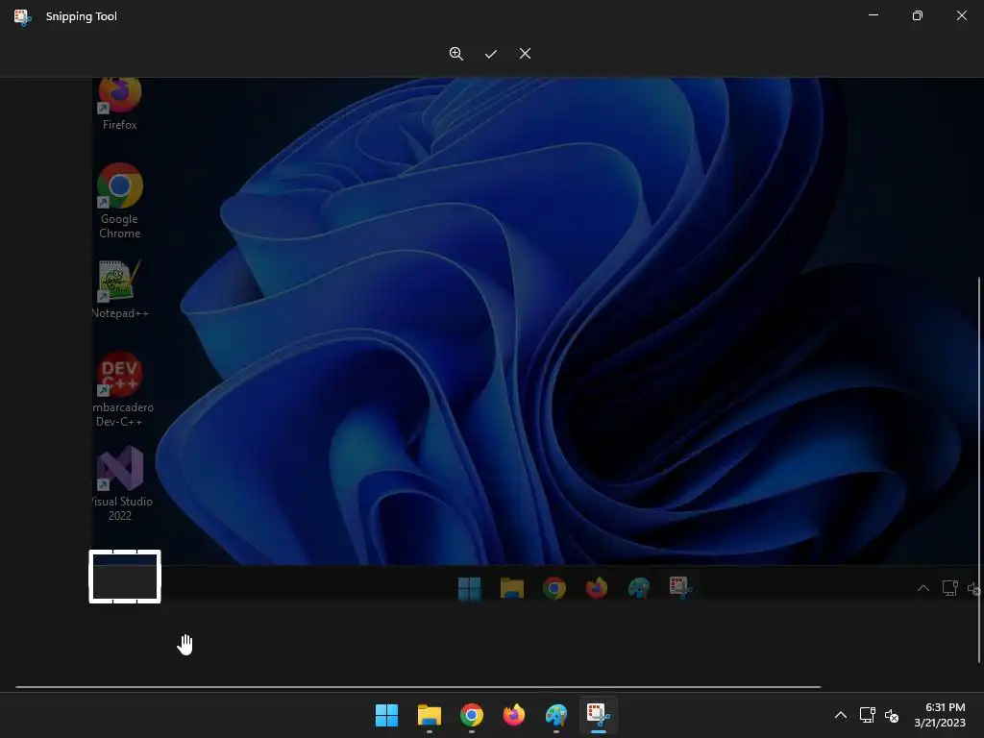Image resolution: width=984 pixels, height=738 pixels.
Task: Click the white crop selection box
Action: click(x=125, y=577)
